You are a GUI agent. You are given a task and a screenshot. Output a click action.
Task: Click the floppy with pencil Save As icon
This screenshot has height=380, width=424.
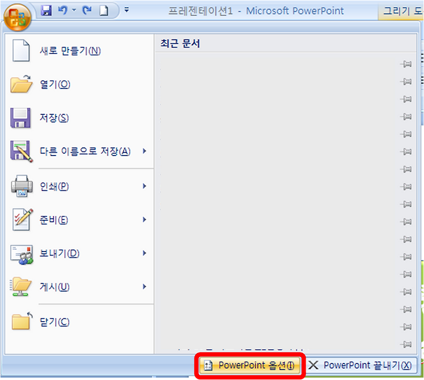click(22, 151)
